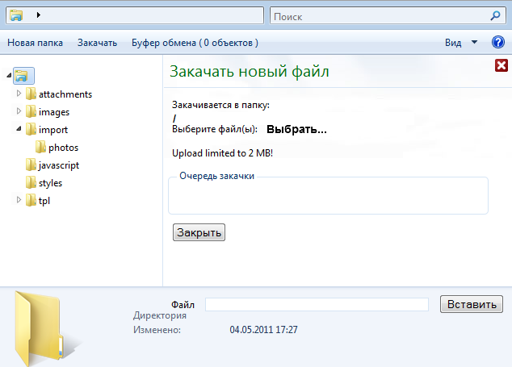Click the Закрыть button
Image resolution: width=512 pixels, height=367 pixels.
tap(199, 232)
